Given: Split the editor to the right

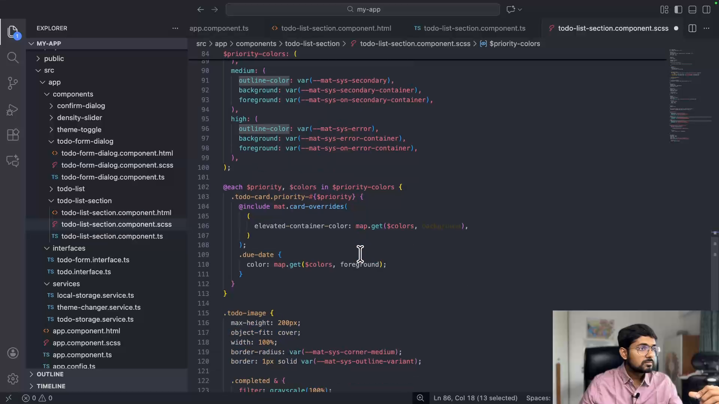Looking at the screenshot, I should click(692, 28).
